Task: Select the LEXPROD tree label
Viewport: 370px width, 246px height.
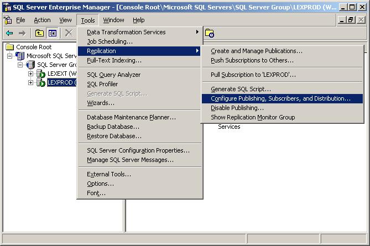Action: (62, 82)
